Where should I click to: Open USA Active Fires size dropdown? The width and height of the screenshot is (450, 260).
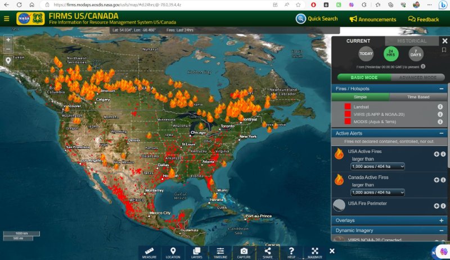(377, 166)
